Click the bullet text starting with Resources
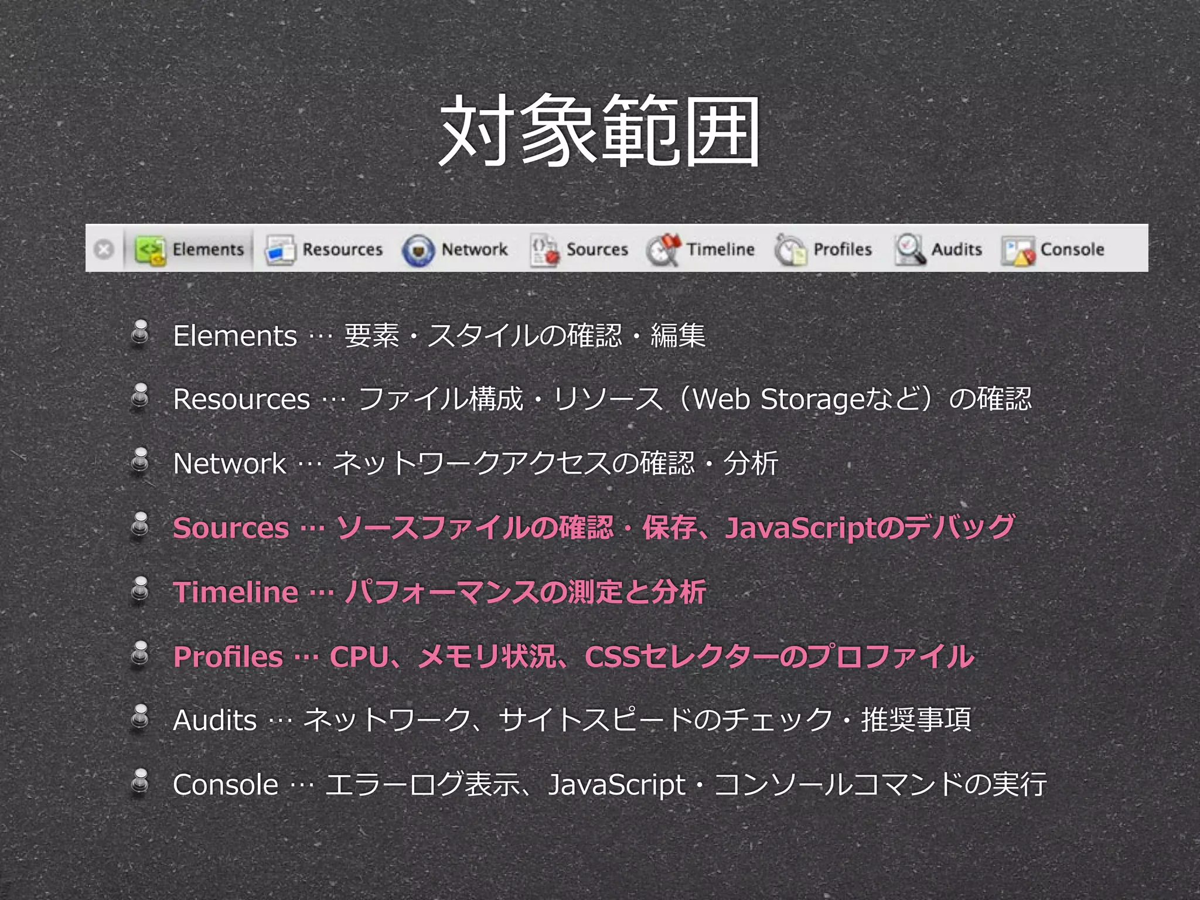This screenshot has width=1200, height=900. point(602,399)
